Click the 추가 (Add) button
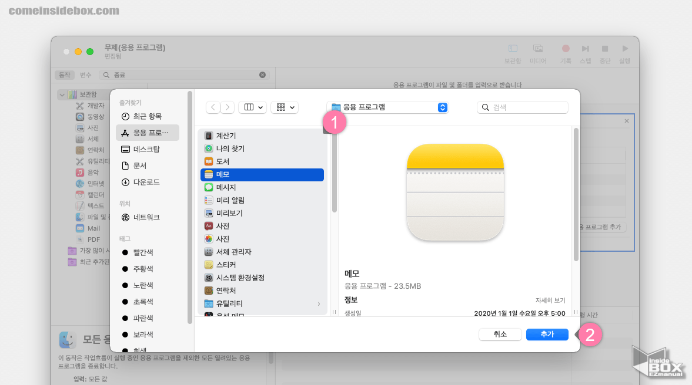 click(x=547, y=335)
